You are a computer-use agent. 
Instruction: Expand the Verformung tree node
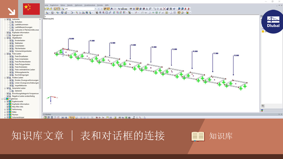[5, 110]
